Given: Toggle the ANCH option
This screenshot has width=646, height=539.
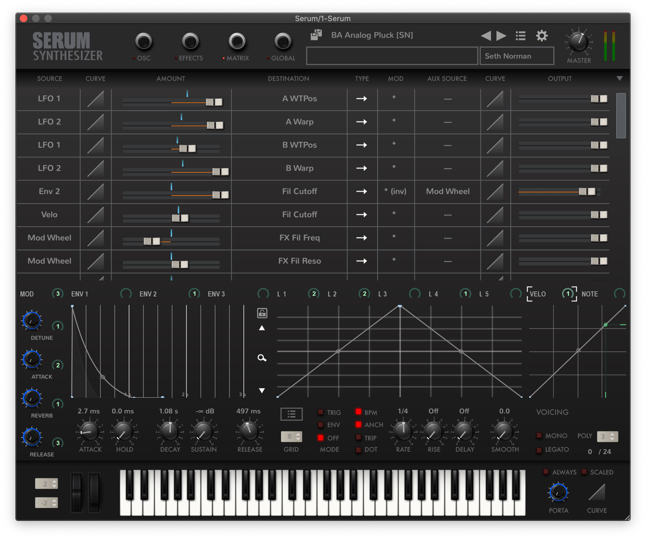Looking at the screenshot, I should click(x=358, y=424).
